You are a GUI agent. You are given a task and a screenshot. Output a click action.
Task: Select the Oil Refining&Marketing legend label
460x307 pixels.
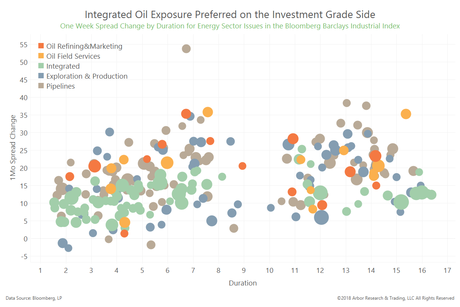pyautogui.click(x=84, y=46)
